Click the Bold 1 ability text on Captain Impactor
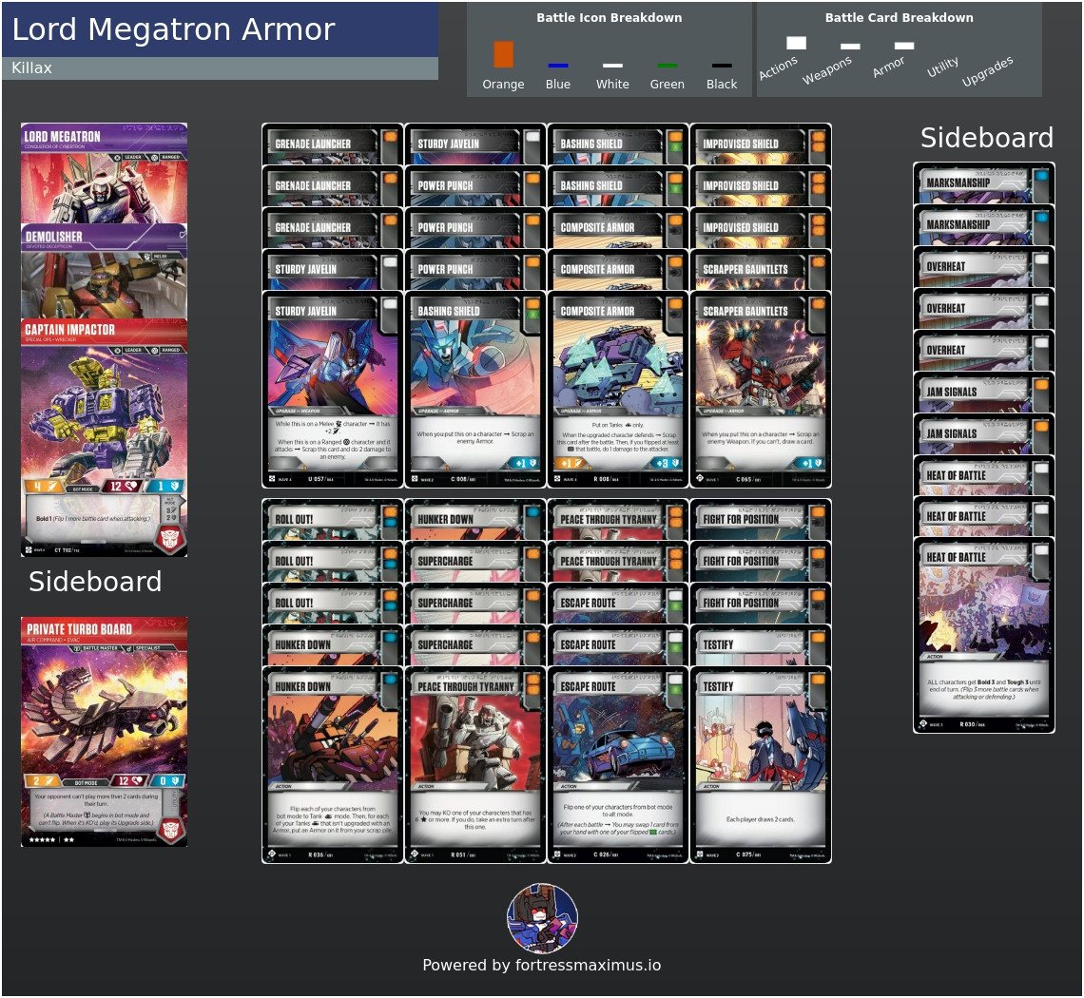1084x998 pixels. click(x=92, y=518)
